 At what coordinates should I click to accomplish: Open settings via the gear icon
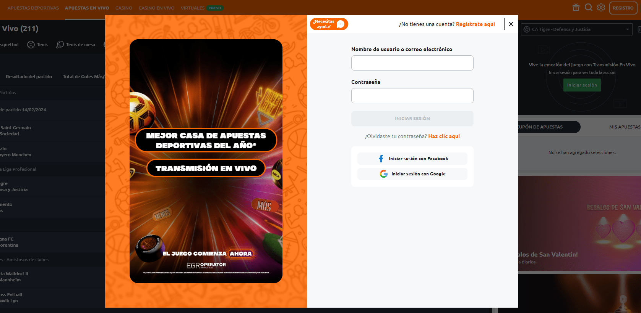click(601, 8)
